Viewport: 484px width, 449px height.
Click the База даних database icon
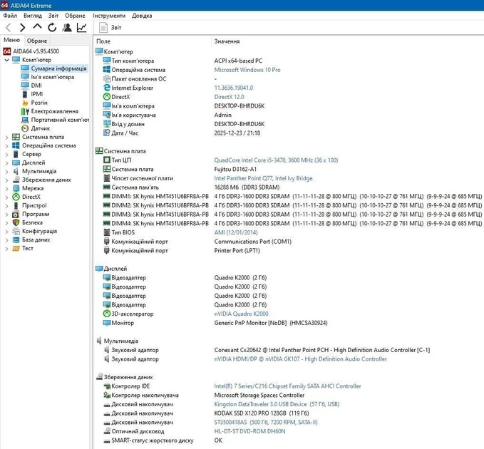tap(16, 239)
